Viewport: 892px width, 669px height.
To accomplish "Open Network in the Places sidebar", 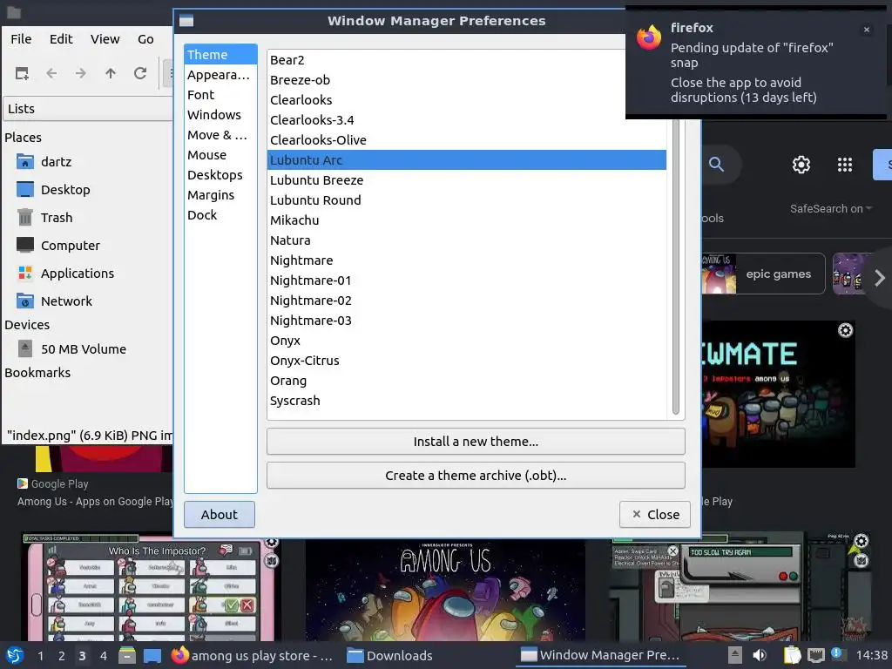I will pyautogui.click(x=66, y=301).
